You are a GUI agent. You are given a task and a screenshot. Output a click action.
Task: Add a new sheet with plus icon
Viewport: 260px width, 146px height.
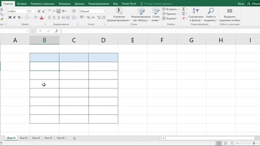click(74, 138)
